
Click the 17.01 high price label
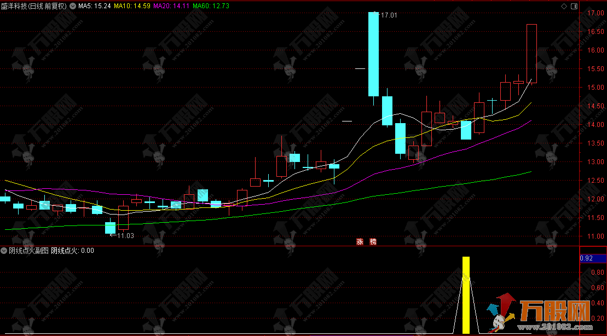[x=389, y=15]
